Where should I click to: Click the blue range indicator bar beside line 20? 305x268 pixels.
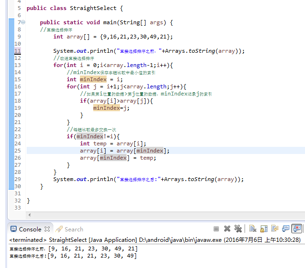tap(11, 115)
